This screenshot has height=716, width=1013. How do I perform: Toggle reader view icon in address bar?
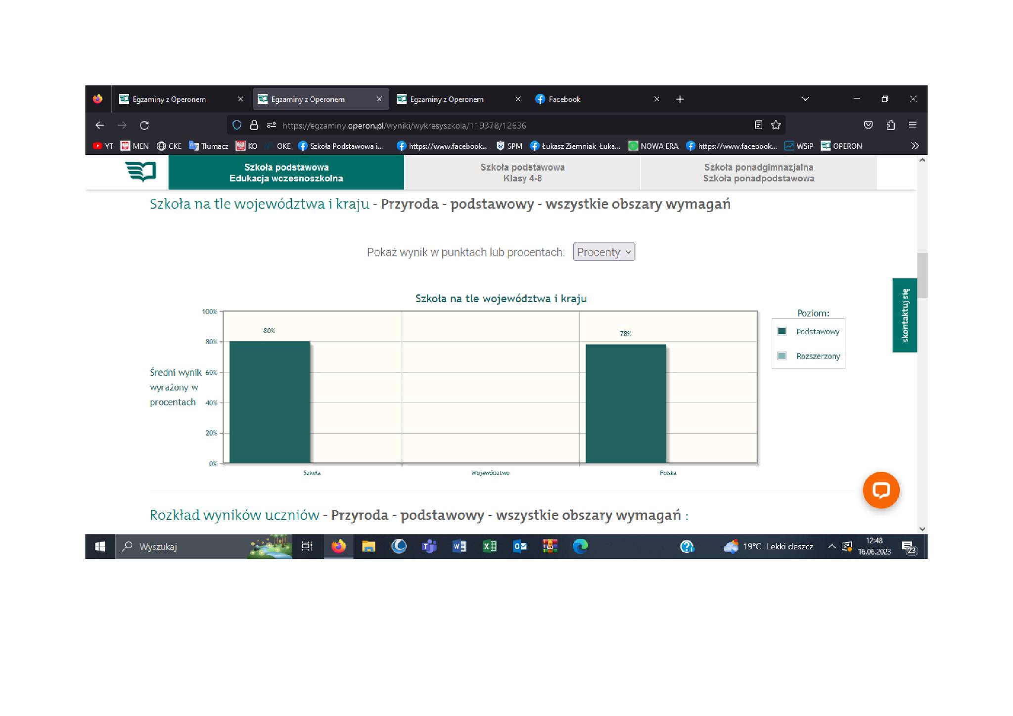click(x=758, y=125)
